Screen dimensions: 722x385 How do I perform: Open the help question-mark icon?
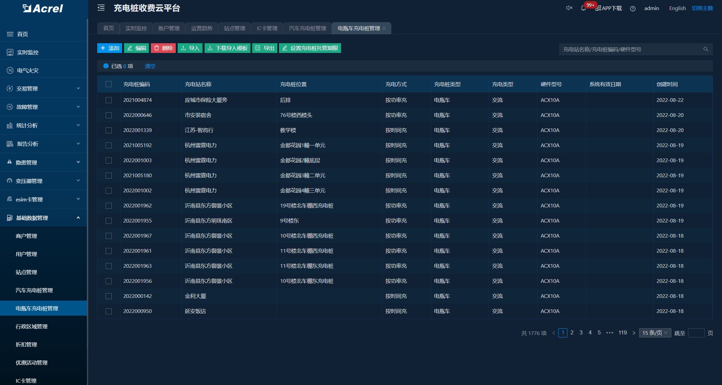click(x=633, y=9)
